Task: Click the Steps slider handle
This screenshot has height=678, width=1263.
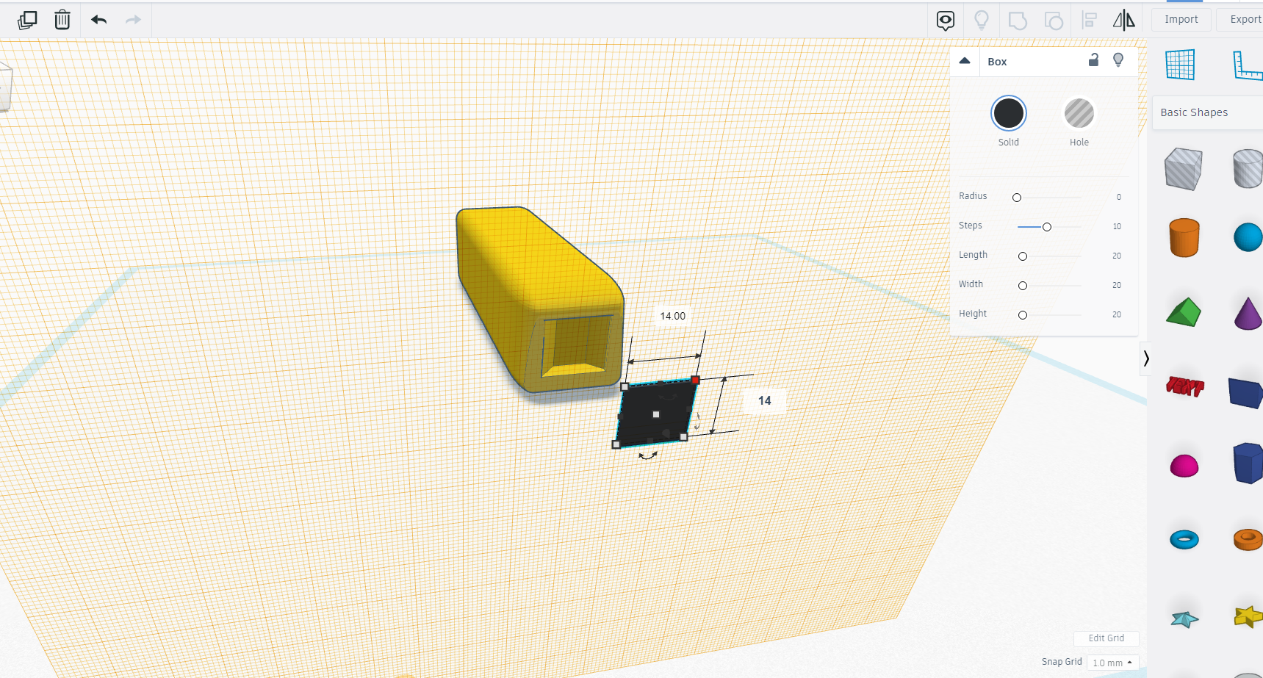Action: [1047, 227]
